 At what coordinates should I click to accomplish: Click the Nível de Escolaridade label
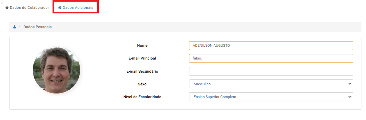pyautogui.click(x=142, y=97)
